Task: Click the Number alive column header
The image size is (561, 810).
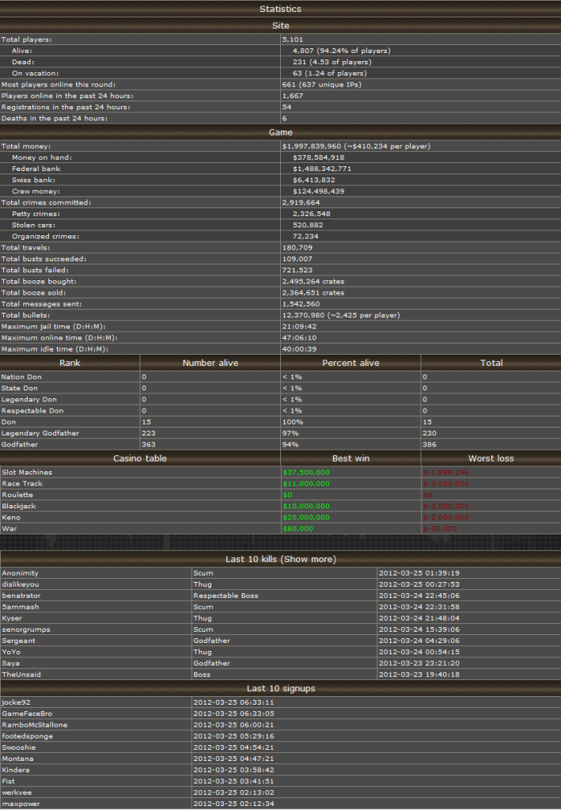Action: (x=210, y=363)
